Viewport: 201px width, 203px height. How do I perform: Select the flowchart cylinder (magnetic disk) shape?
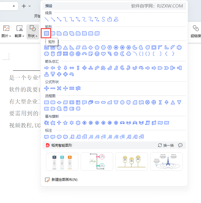(x=65, y=109)
